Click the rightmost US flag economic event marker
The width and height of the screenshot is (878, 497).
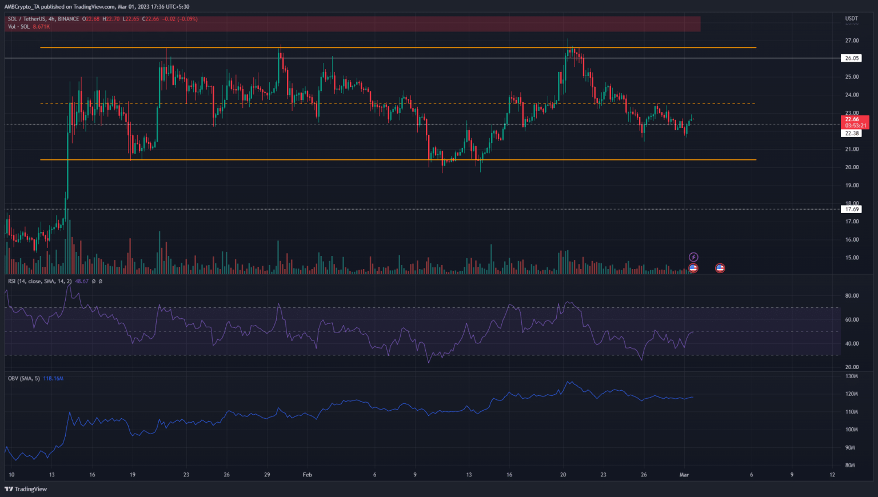(720, 268)
